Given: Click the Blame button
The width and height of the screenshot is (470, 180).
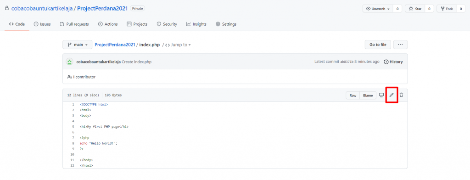Looking at the screenshot, I should [x=368, y=96].
